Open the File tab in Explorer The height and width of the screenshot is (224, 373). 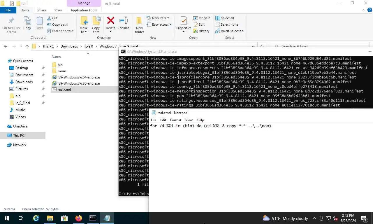point(8,10)
